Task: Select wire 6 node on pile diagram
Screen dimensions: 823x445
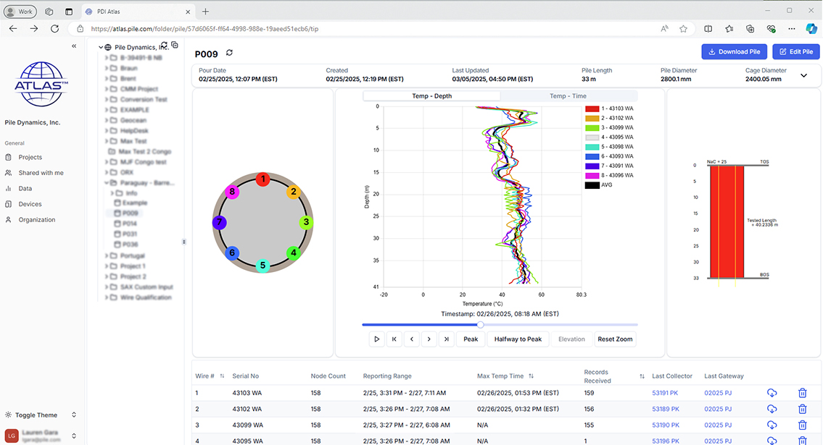Action: click(x=232, y=253)
